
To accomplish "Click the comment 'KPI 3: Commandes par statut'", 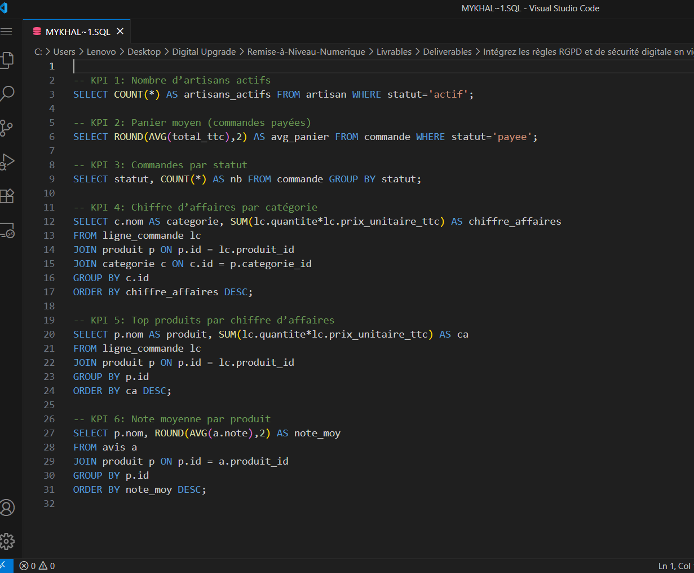I will pos(161,165).
